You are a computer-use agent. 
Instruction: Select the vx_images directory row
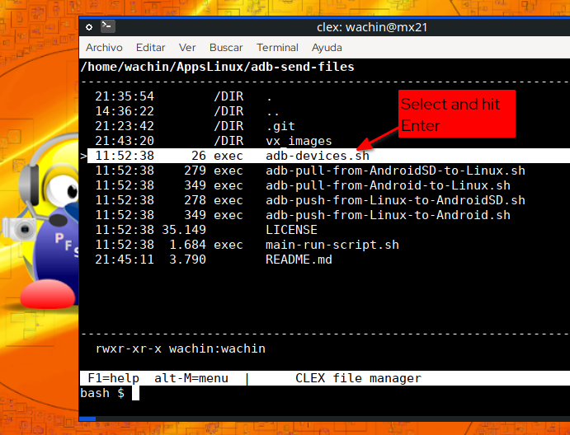[x=325, y=141]
